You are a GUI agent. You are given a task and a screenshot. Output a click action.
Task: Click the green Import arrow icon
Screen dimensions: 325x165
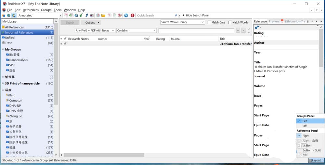[82, 16]
